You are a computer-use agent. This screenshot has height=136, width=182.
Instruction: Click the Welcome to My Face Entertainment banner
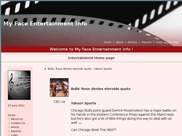pyautogui.click(x=91, y=49)
